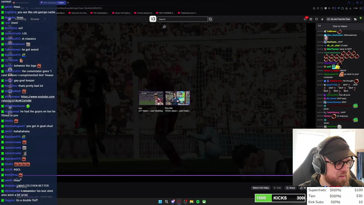Open a new browser tab with plus
364x205 pixels.
(68, 3)
